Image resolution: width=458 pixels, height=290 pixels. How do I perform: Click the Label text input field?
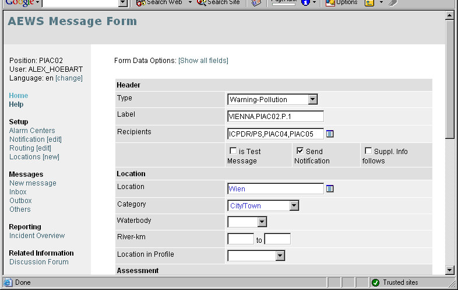[x=275, y=116]
